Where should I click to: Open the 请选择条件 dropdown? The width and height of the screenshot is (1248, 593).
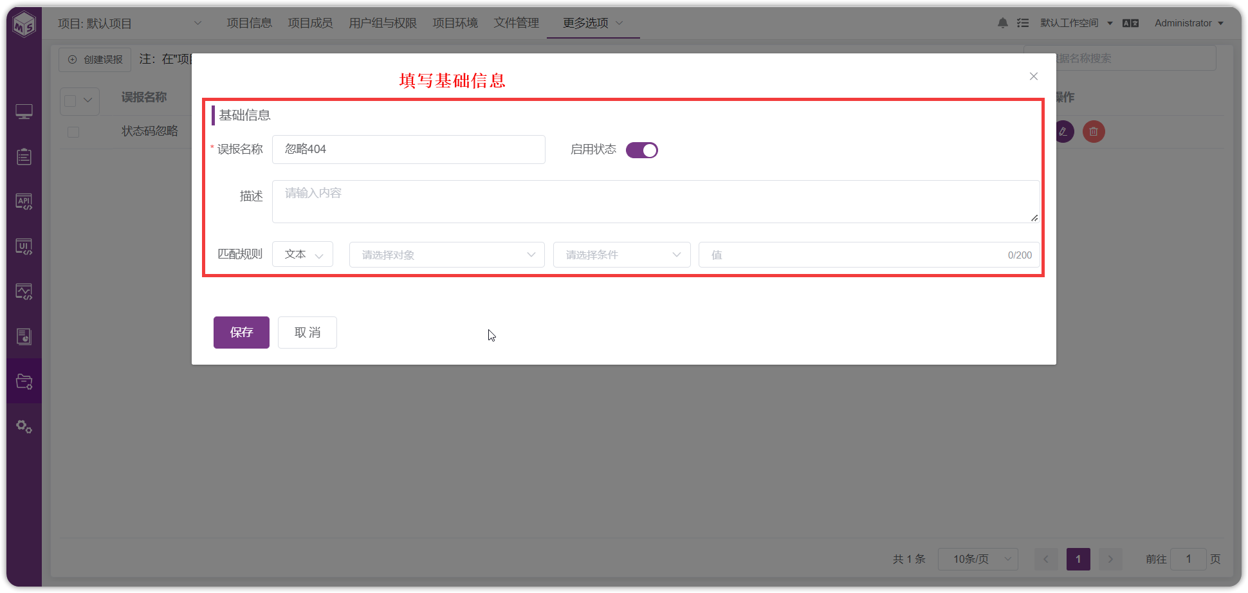(622, 255)
